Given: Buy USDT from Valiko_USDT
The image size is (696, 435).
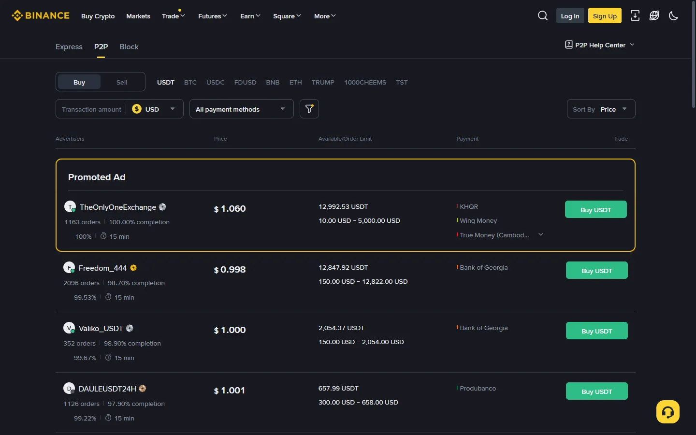Looking at the screenshot, I should [597, 331].
